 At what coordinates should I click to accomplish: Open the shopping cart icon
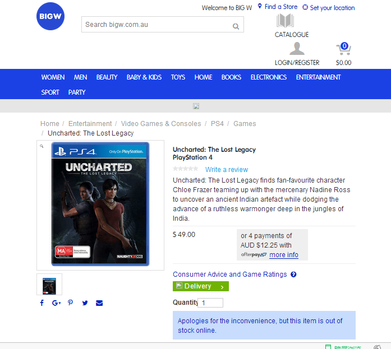point(344,49)
